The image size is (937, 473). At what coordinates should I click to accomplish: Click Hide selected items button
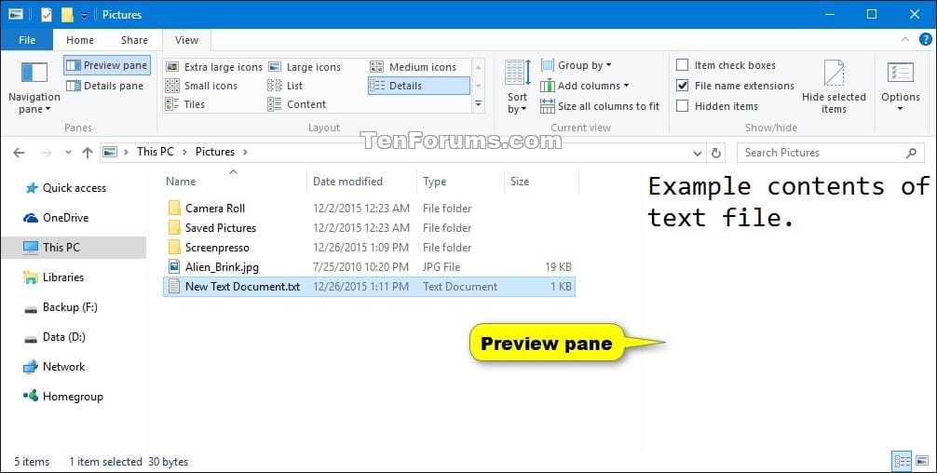coord(834,88)
